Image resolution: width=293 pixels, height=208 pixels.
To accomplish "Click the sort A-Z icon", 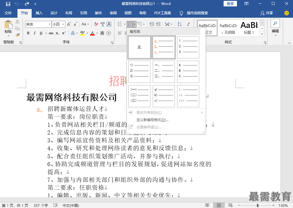I will [179, 24].
